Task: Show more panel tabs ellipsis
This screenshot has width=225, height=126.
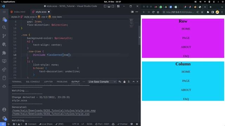Action: coord(84,82)
